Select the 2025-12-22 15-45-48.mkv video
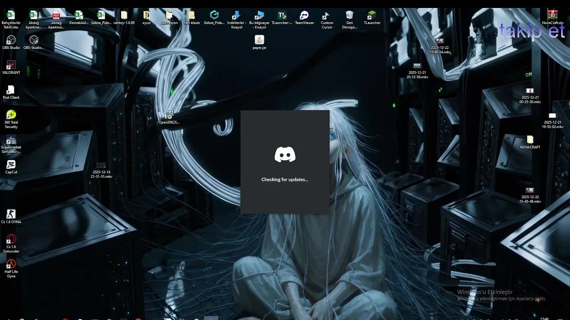The image size is (570, 320). click(530, 190)
